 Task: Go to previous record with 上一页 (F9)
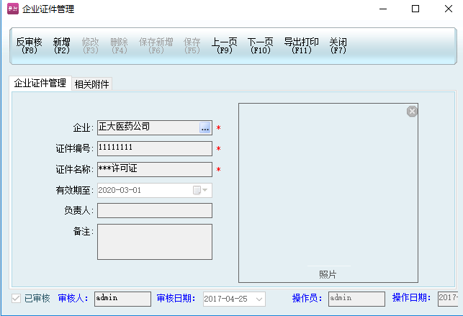[x=225, y=46]
